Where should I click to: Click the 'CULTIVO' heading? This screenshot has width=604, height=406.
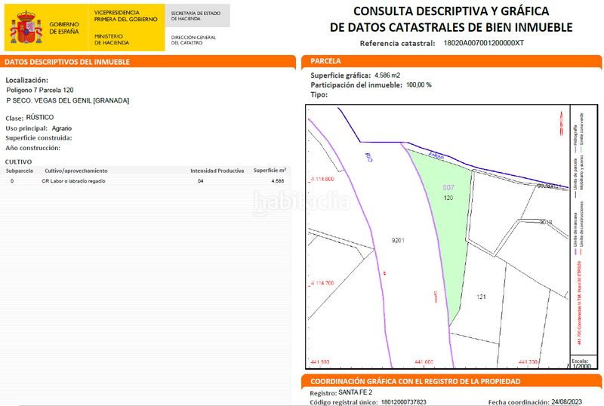[x=18, y=161]
